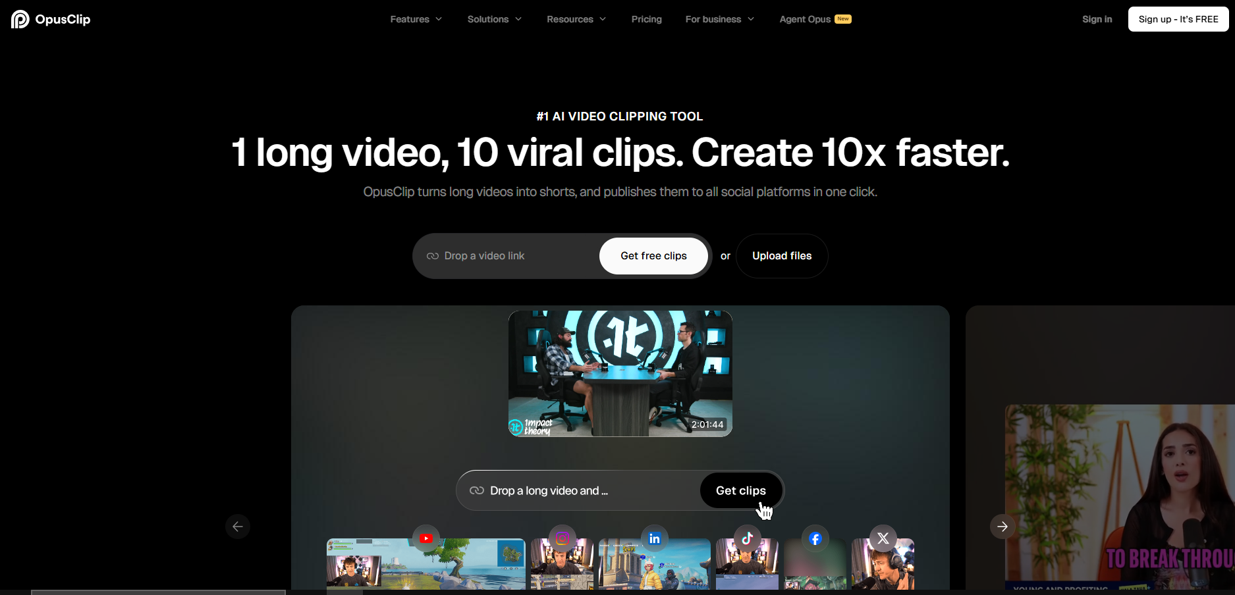1235x595 pixels.
Task: Select the clip thumbnail under X badge
Action: (x=883, y=565)
